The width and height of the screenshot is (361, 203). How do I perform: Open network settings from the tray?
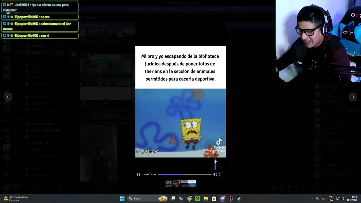coord(338,198)
